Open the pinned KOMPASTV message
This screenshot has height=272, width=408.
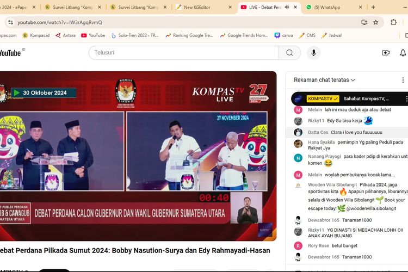coord(349,98)
